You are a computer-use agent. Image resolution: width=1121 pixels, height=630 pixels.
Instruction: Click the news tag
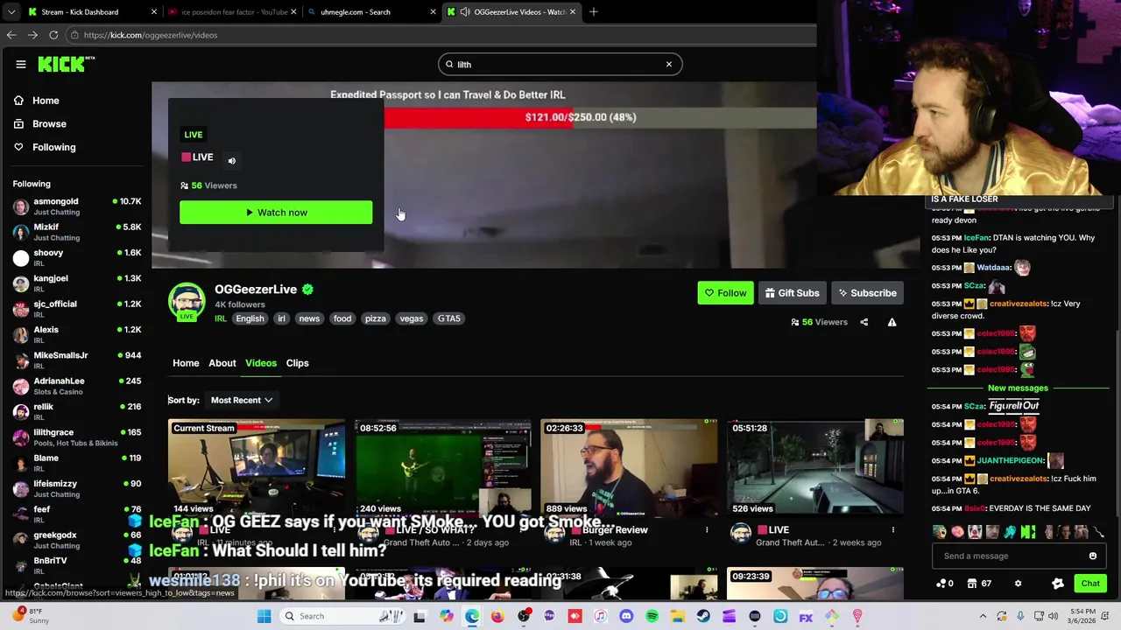[x=309, y=318]
